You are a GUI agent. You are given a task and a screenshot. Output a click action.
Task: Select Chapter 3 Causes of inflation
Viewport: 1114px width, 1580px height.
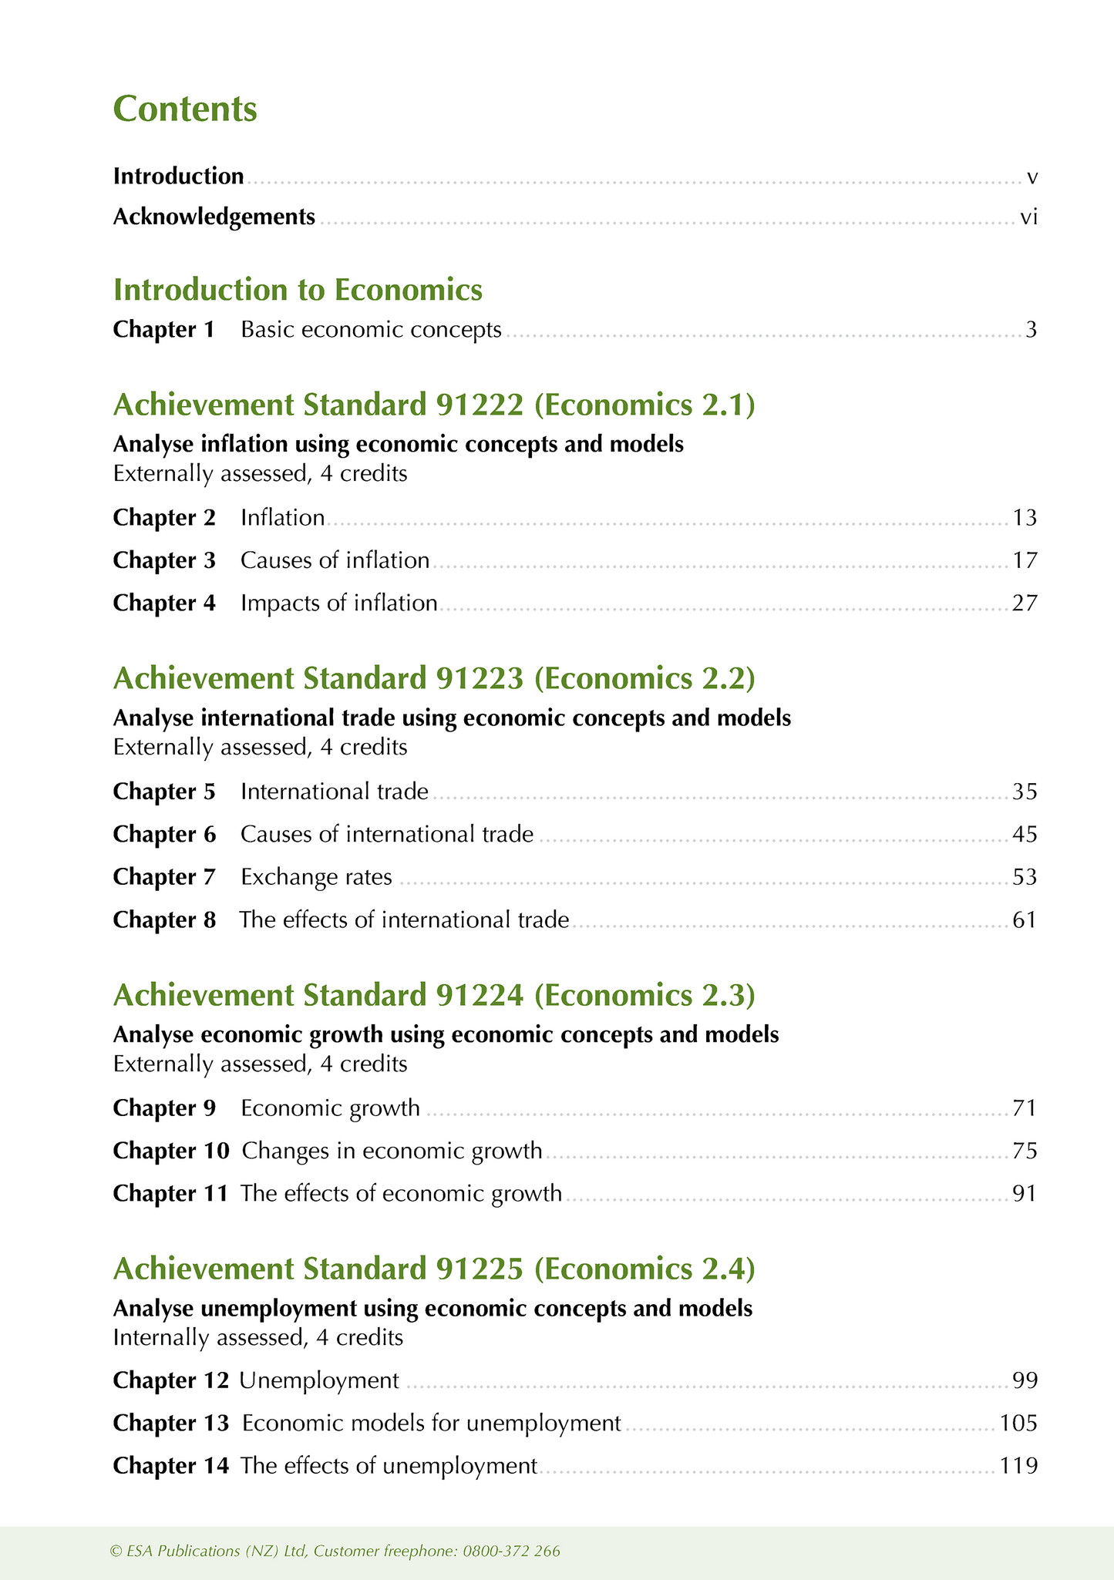(x=335, y=560)
